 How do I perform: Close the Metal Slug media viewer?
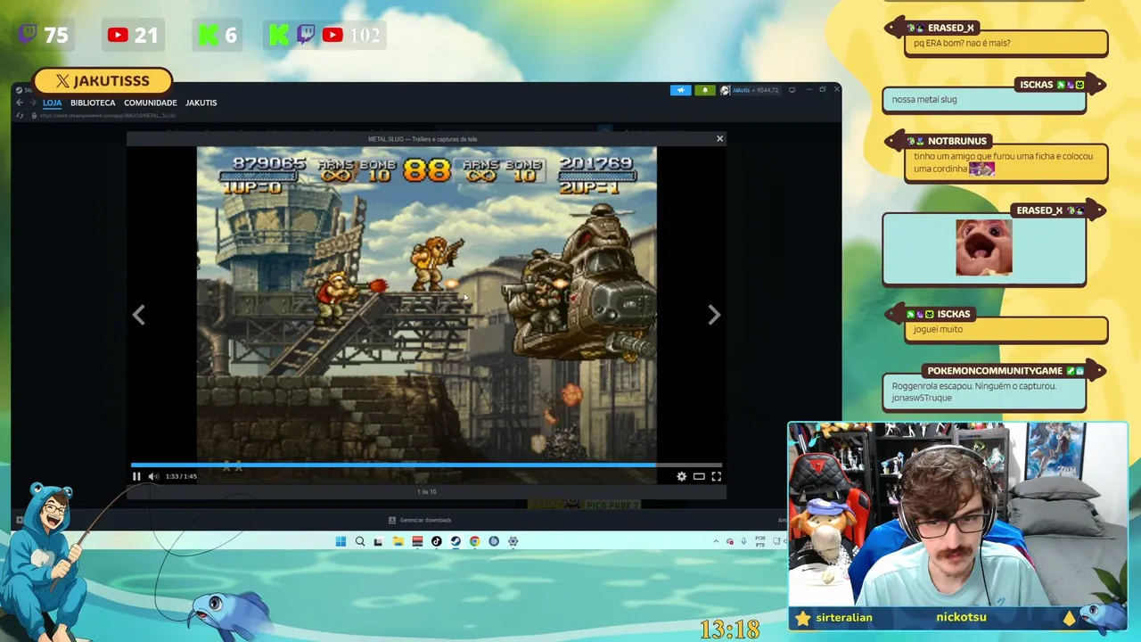[719, 138]
